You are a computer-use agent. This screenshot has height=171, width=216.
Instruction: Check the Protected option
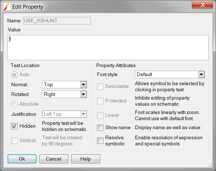(x=100, y=101)
